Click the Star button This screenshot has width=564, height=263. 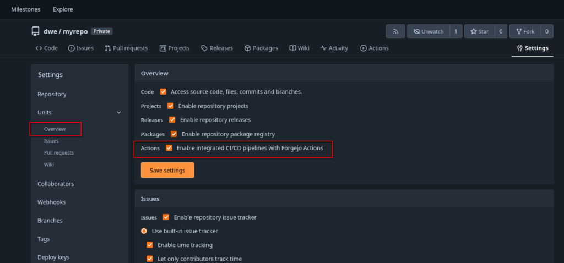(479, 31)
